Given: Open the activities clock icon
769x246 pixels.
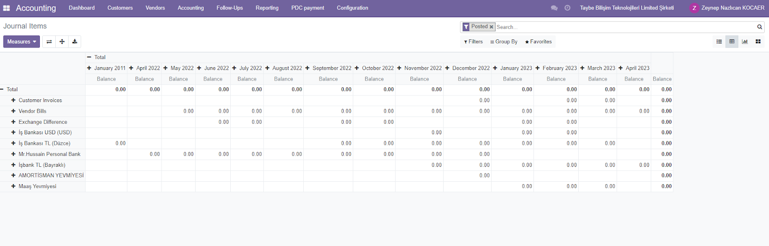Looking at the screenshot, I should pyautogui.click(x=568, y=8).
